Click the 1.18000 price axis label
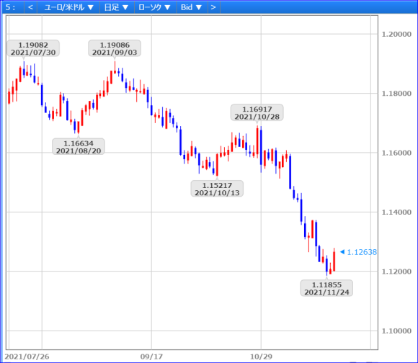This screenshot has width=418, height=363. click(396, 94)
